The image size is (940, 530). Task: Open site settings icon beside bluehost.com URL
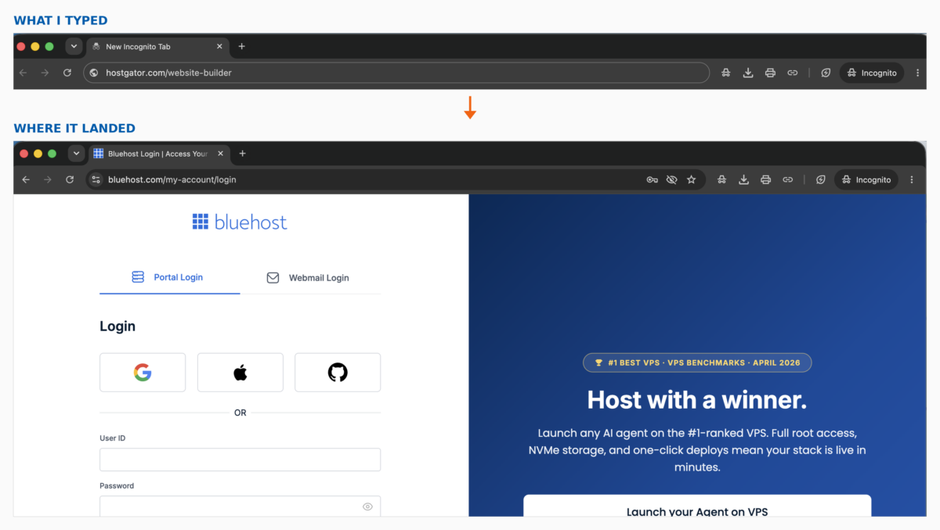96,179
